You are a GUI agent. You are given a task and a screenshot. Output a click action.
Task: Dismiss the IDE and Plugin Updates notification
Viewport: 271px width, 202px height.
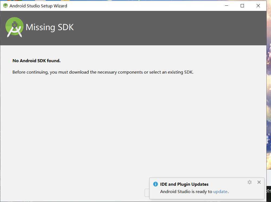[x=259, y=182]
